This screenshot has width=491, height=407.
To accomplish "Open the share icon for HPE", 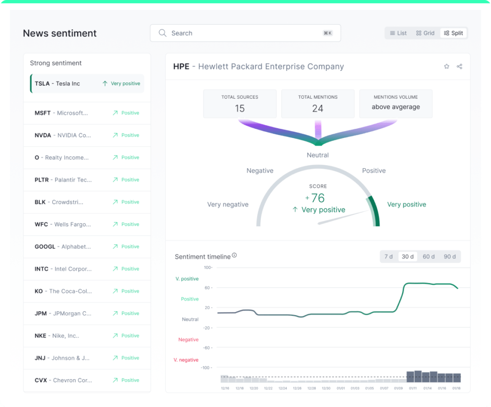I will (459, 66).
